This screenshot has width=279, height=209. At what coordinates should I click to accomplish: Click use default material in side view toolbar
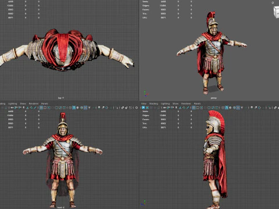(x=230, y=107)
